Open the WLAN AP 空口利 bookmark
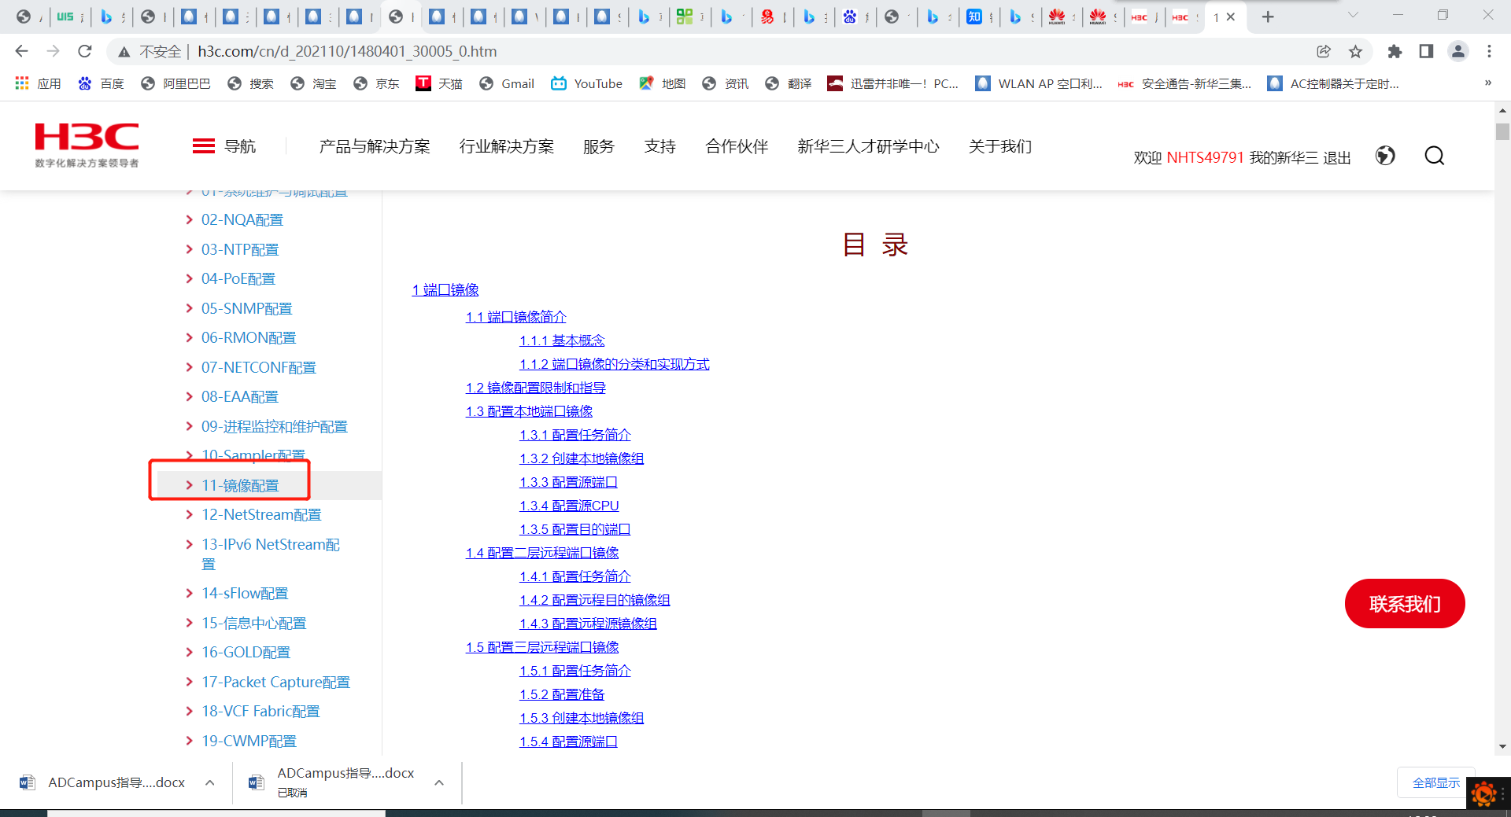 (1038, 83)
